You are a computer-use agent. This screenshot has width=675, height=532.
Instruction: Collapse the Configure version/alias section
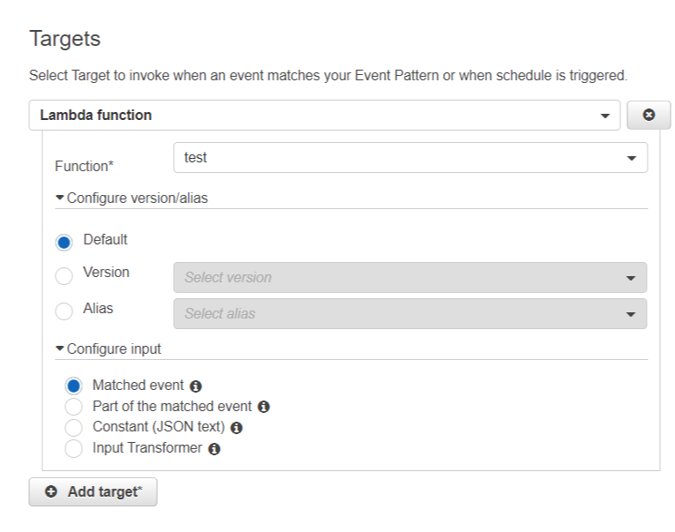pos(131,198)
